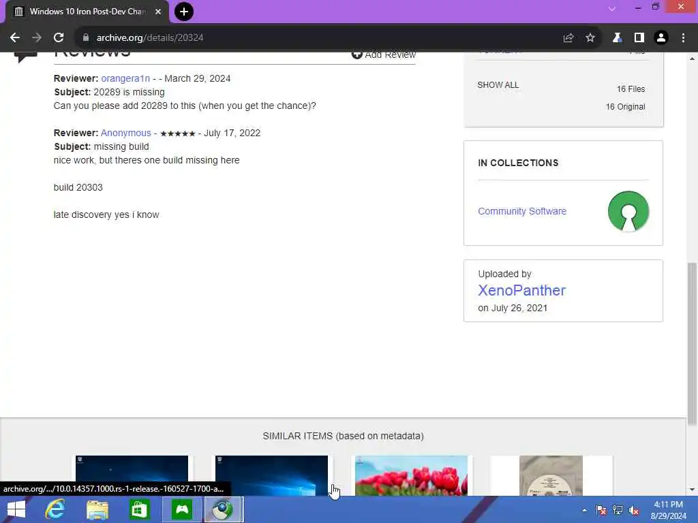Click the subject "20289 is missing"

129,92
